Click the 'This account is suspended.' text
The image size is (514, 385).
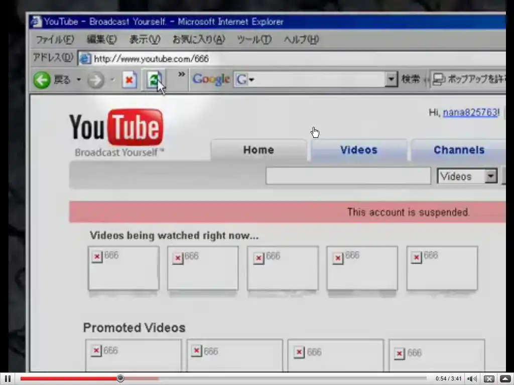pos(409,212)
